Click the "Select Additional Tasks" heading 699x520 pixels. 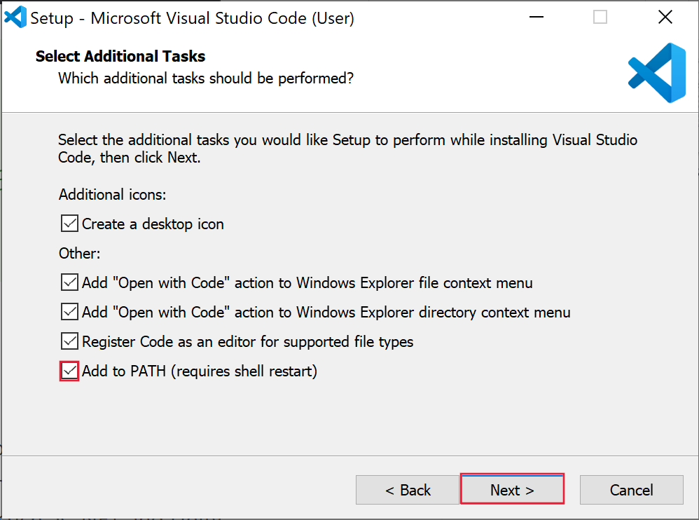tap(120, 56)
